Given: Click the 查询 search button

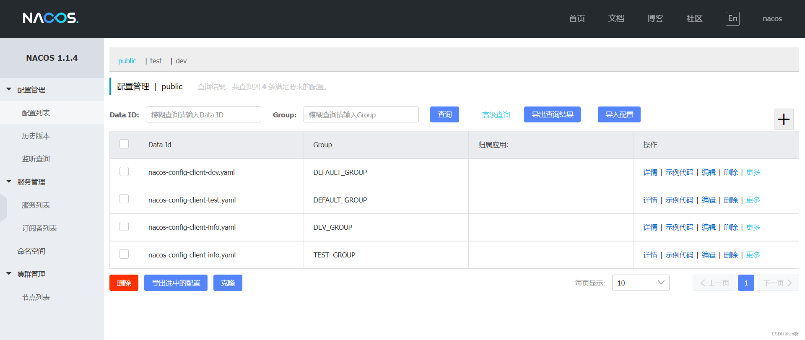Looking at the screenshot, I should 444,114.
